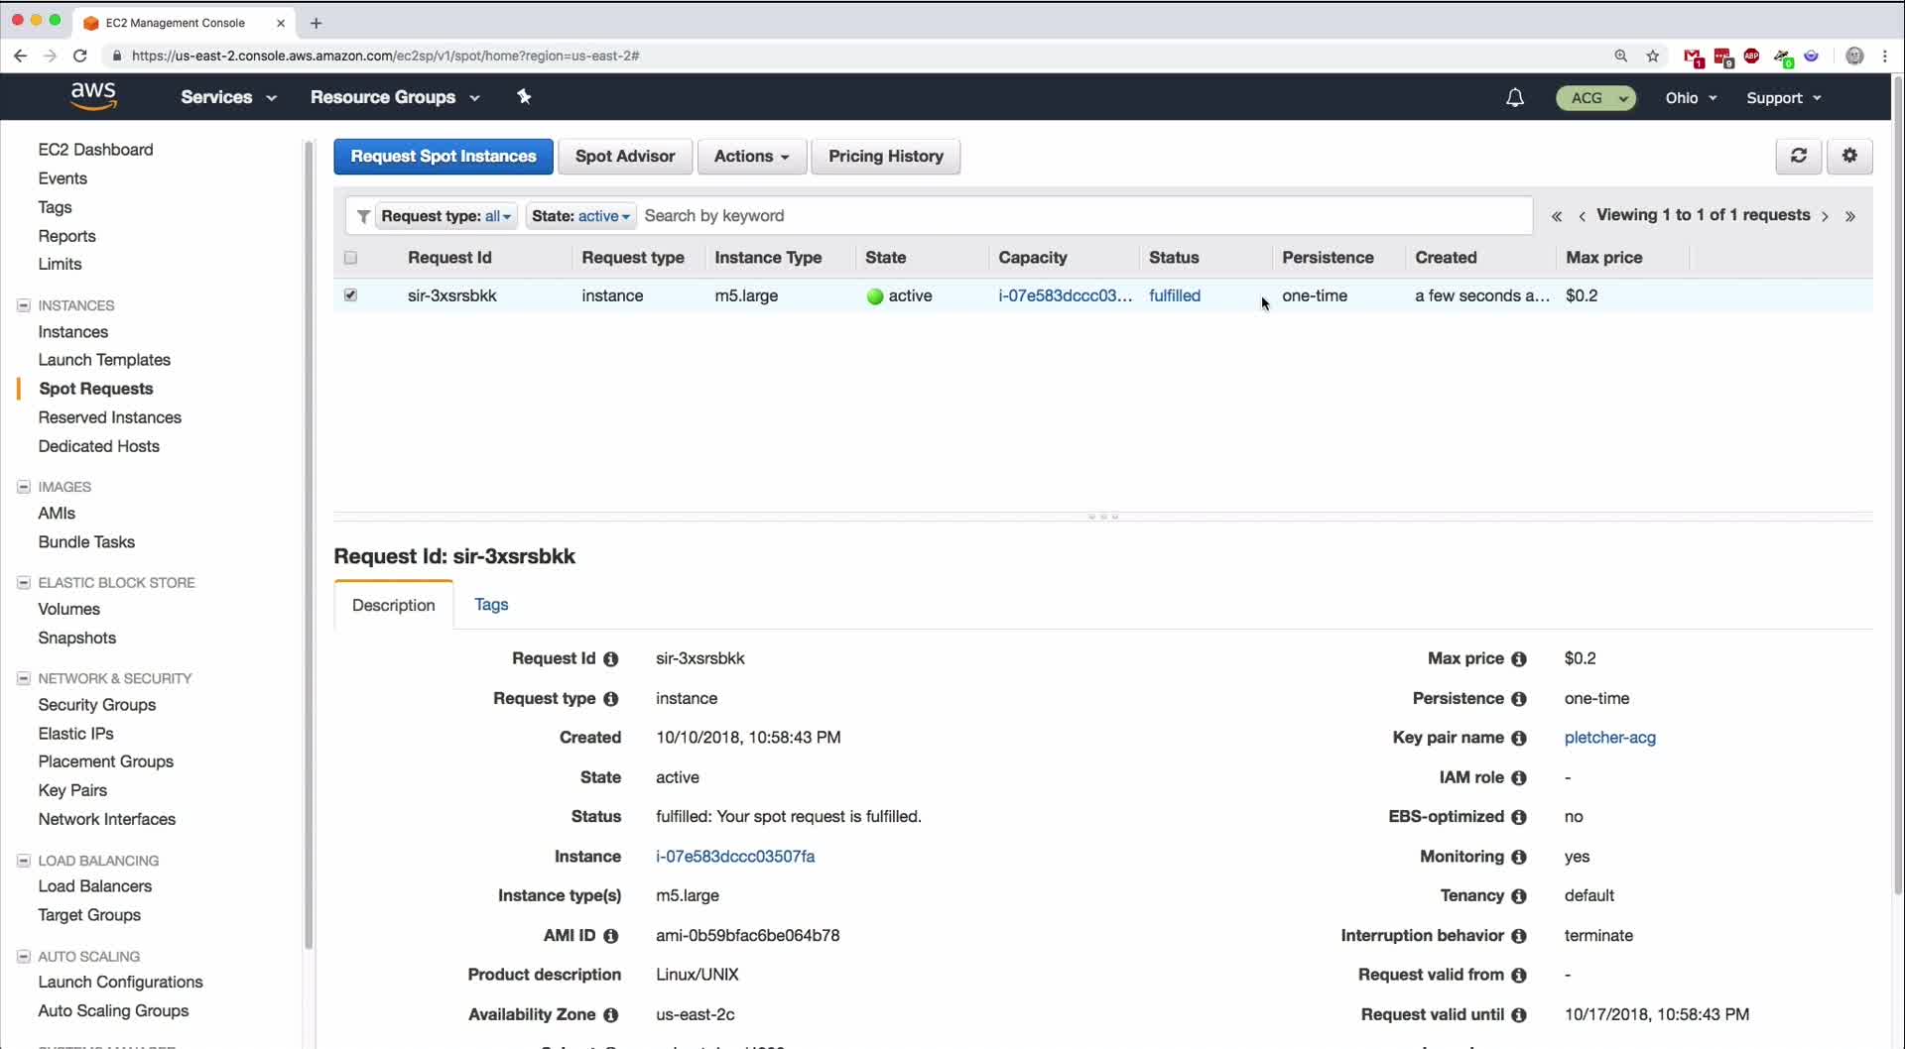Open Security Groups in sidebar
The height and width of the screenshot is (1049, 1905).
[97, 705]
